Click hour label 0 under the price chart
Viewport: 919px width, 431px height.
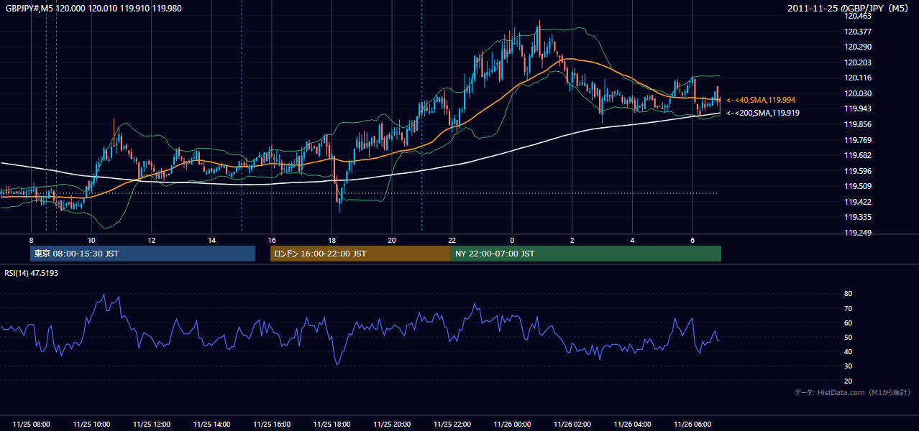[x=512, y=240]
